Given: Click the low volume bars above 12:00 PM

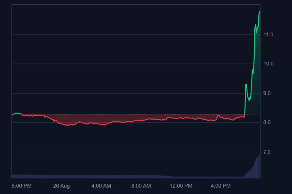Looking at the screenshot, I should [x=181, y=177].
